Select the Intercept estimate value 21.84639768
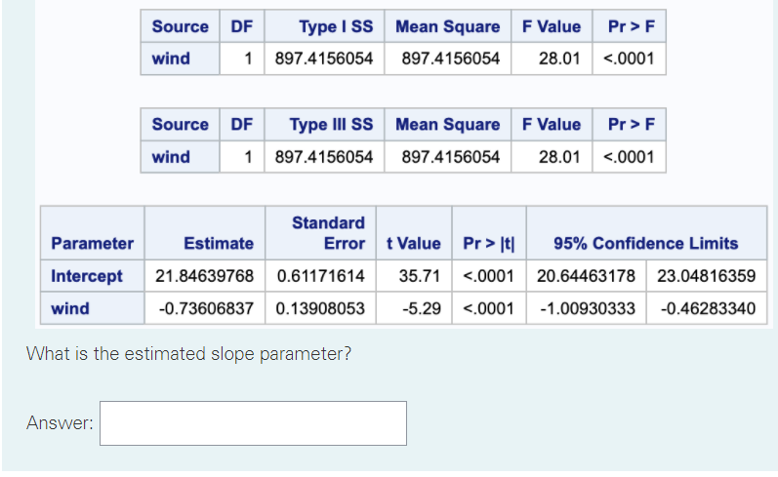Screen dimensions: 778x477 click(204, 276)
